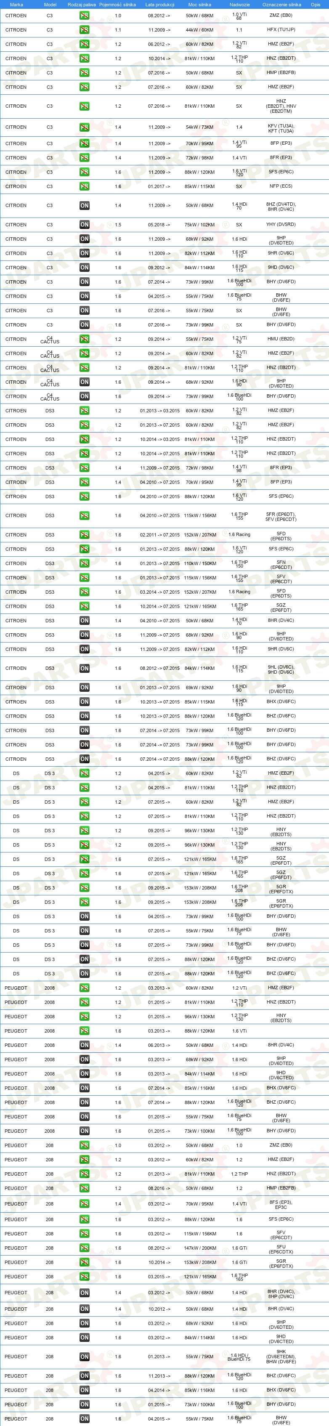Click the Marka column header

tap(16, 5)
